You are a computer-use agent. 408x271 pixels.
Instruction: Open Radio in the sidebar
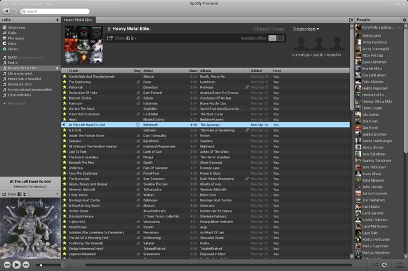(x=12, y=33)
